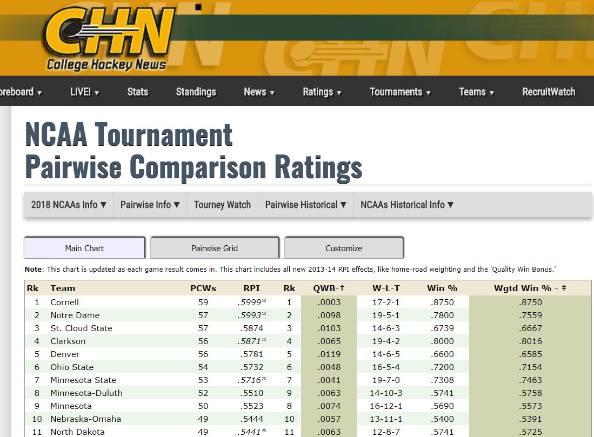Expand the Pairwise Info submenu
Screen dimensions: 594x437
150,205
